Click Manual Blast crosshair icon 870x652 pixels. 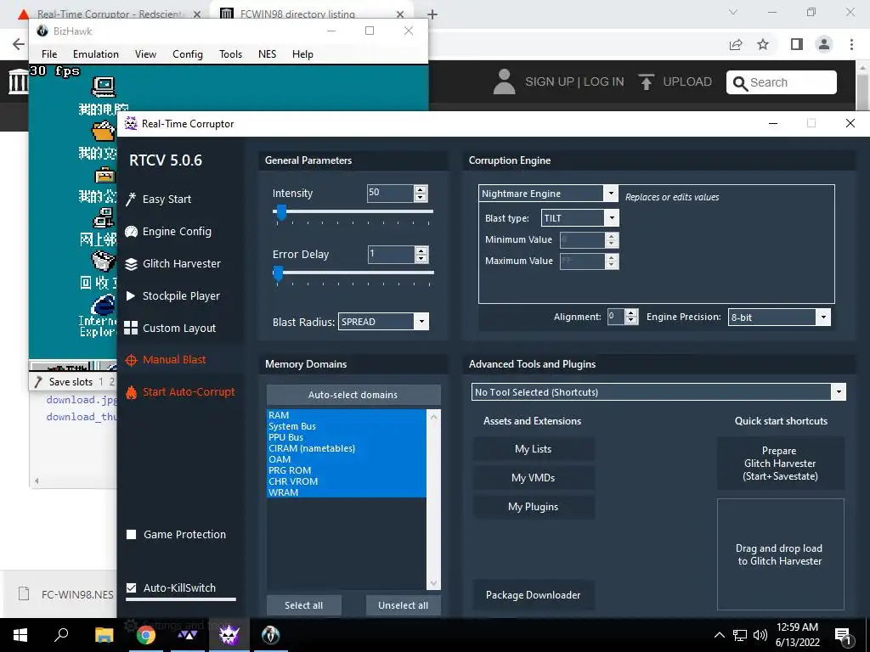tap(131, 360)
